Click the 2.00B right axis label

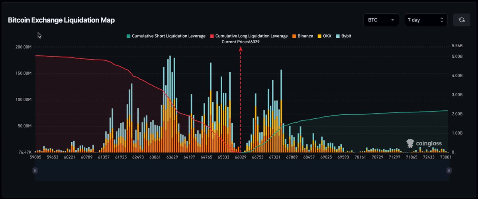(457, 114)
